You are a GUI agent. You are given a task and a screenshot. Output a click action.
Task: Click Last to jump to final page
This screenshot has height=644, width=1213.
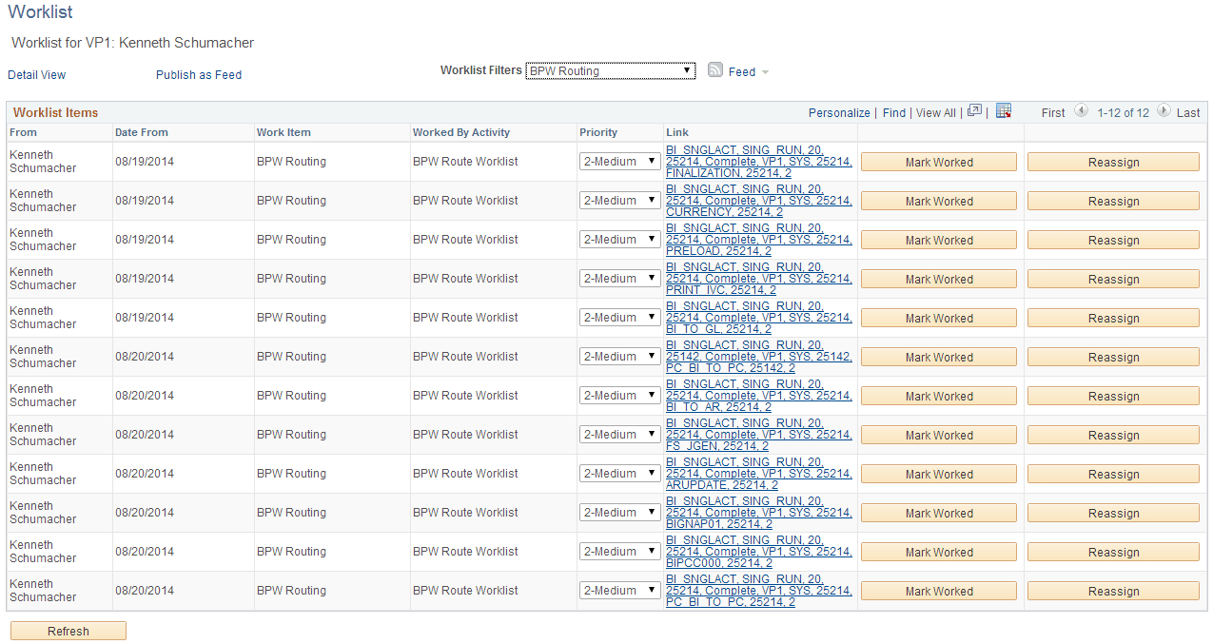click(x=1186, y=112)
